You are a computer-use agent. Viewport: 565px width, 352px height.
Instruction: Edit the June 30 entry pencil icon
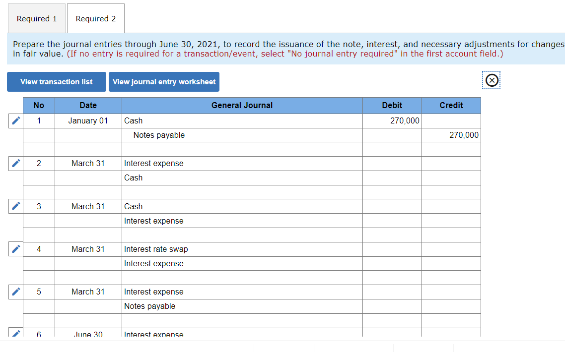tap(15, 334)
